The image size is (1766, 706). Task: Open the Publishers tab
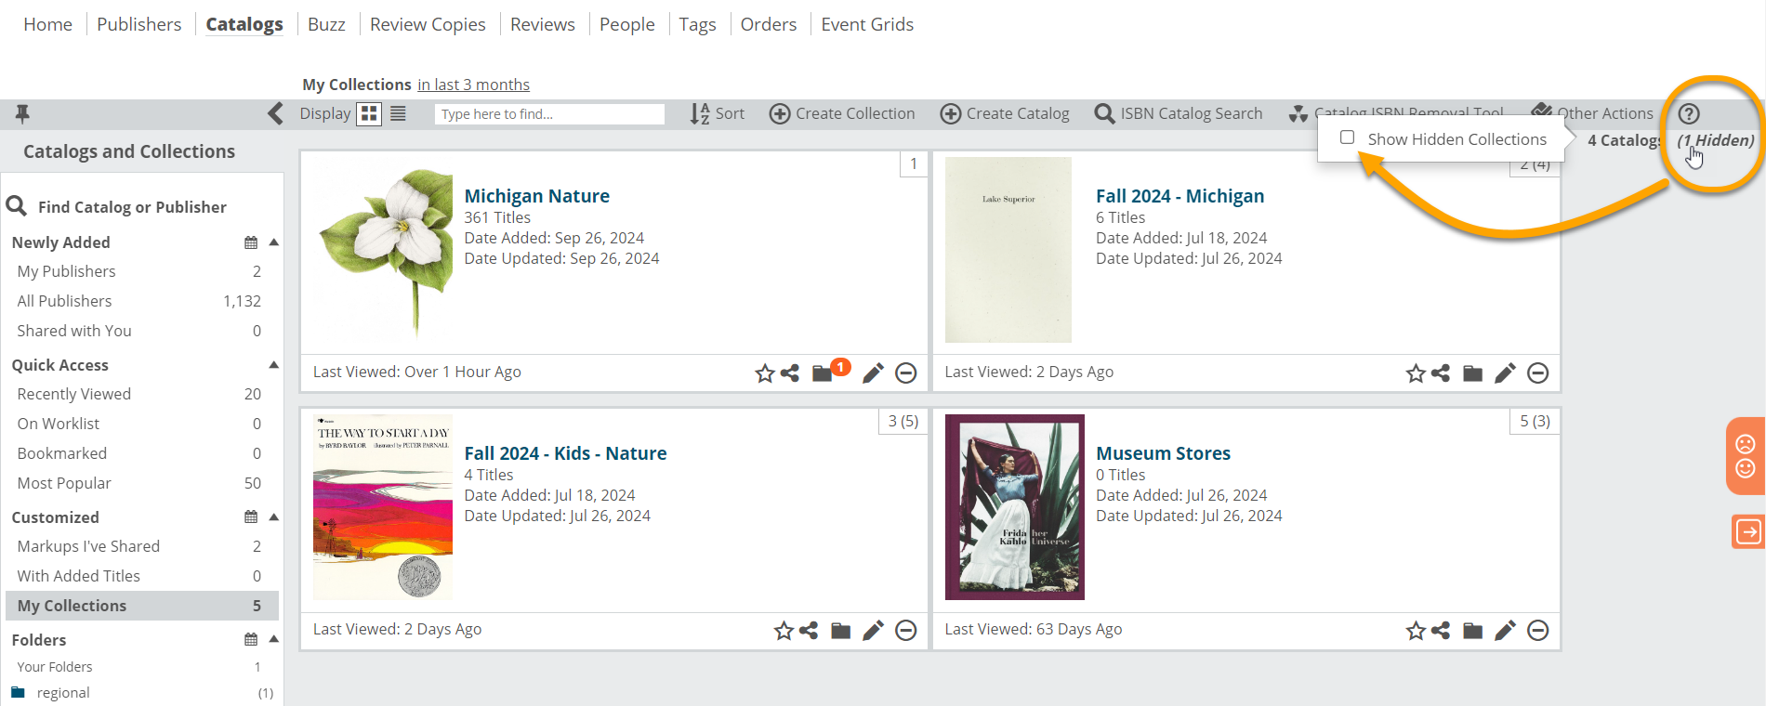coord(139,24)
